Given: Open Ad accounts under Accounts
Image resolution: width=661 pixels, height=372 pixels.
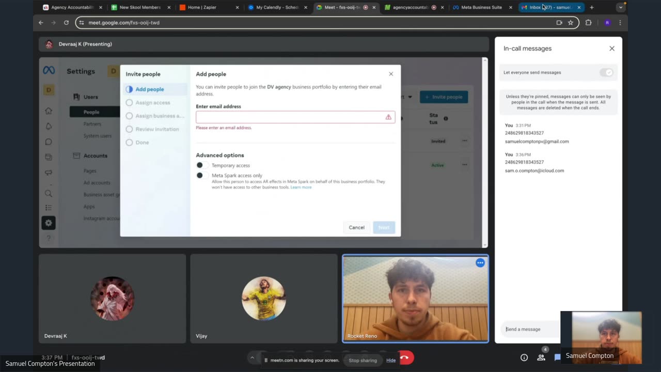Looking at the screenshot, I should pos(97,183).
